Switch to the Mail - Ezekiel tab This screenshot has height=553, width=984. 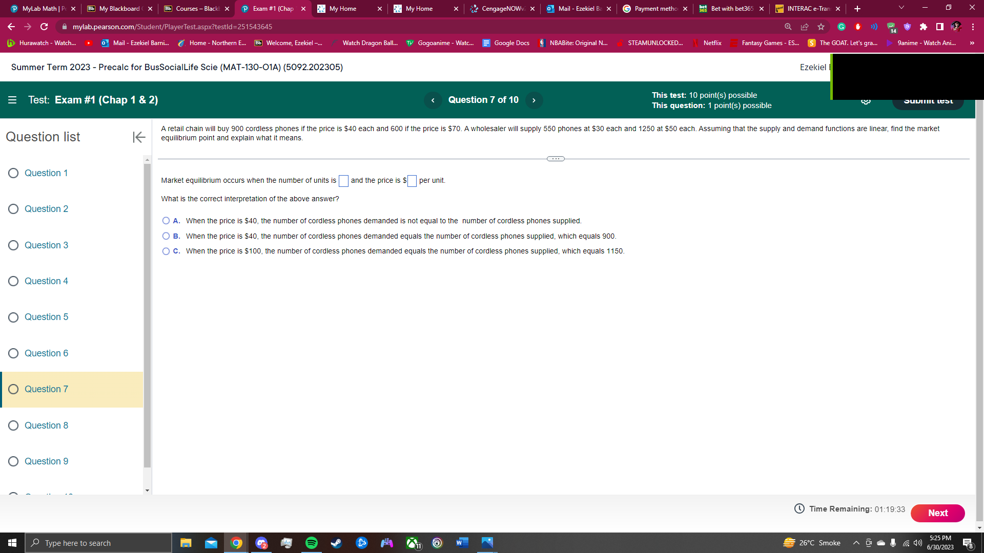(x=578, y=9)
